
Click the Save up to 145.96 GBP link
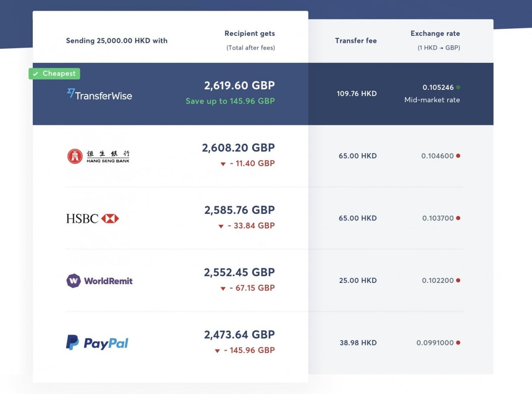[x=229, y=101]
